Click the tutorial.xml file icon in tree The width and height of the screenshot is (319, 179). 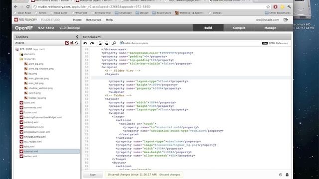(x=21, y=151)
